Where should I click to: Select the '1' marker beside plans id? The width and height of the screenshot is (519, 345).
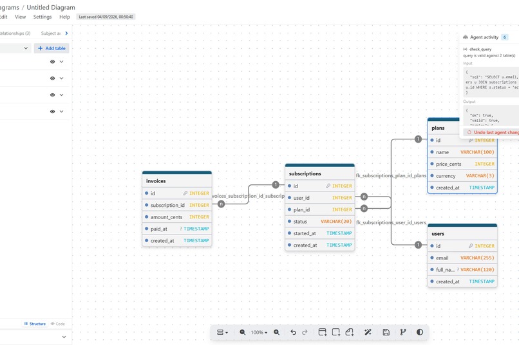tap(418, 139)
